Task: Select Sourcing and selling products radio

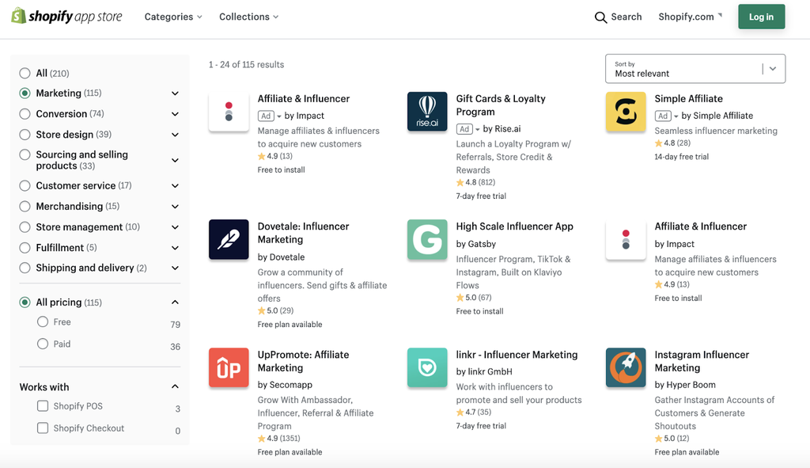Action: 25,154
